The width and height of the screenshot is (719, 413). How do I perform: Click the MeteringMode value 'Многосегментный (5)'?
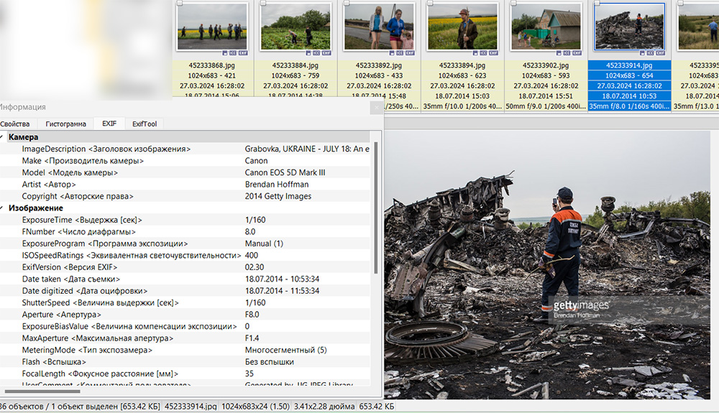285,351
